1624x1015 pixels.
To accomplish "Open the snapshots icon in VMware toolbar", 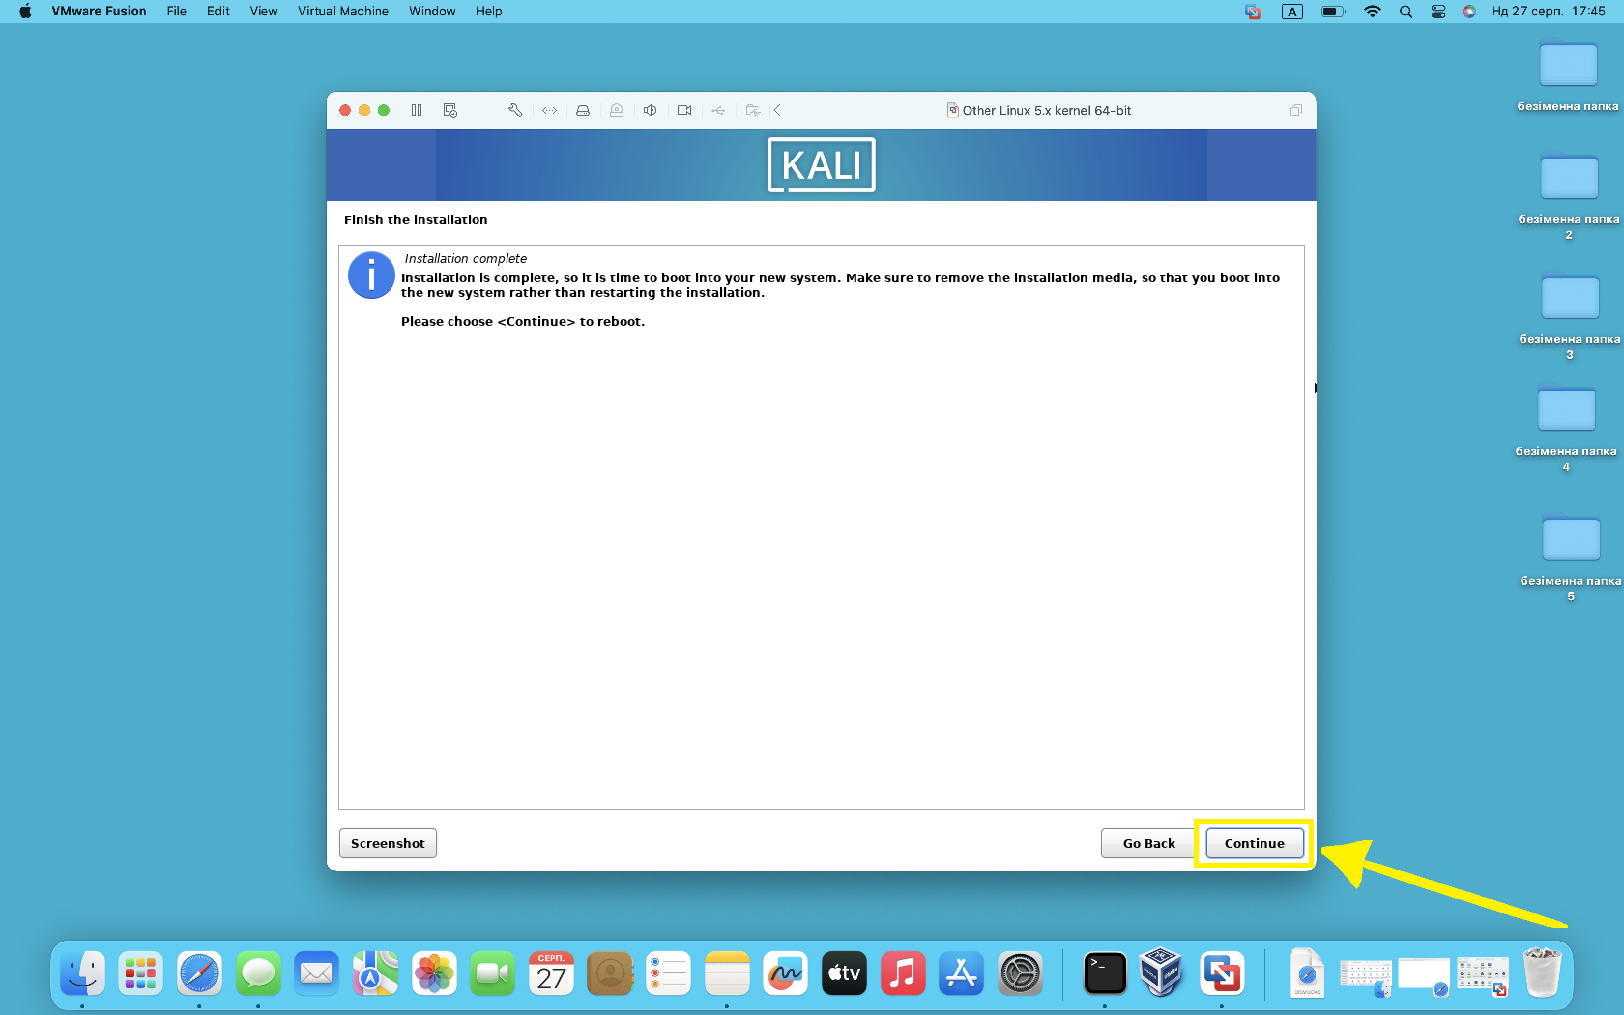I will pyautogui.click(x=450, y=110).
